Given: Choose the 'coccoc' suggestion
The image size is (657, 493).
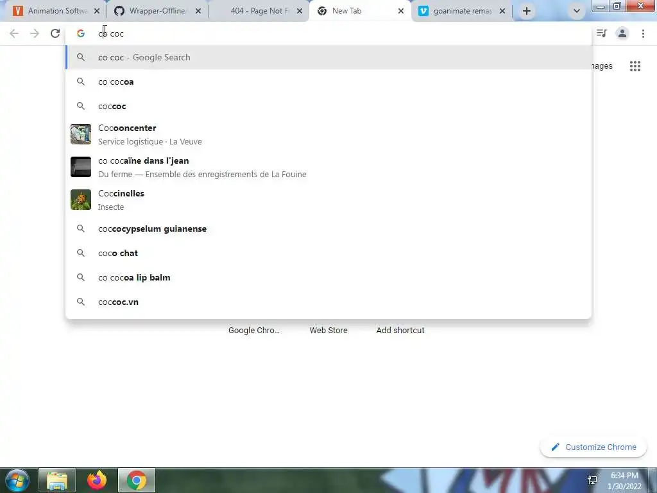Looking at the screenshot, I should (329, 106).
